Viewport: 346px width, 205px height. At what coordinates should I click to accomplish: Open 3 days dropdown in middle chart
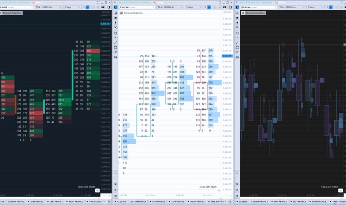(194, 7)
